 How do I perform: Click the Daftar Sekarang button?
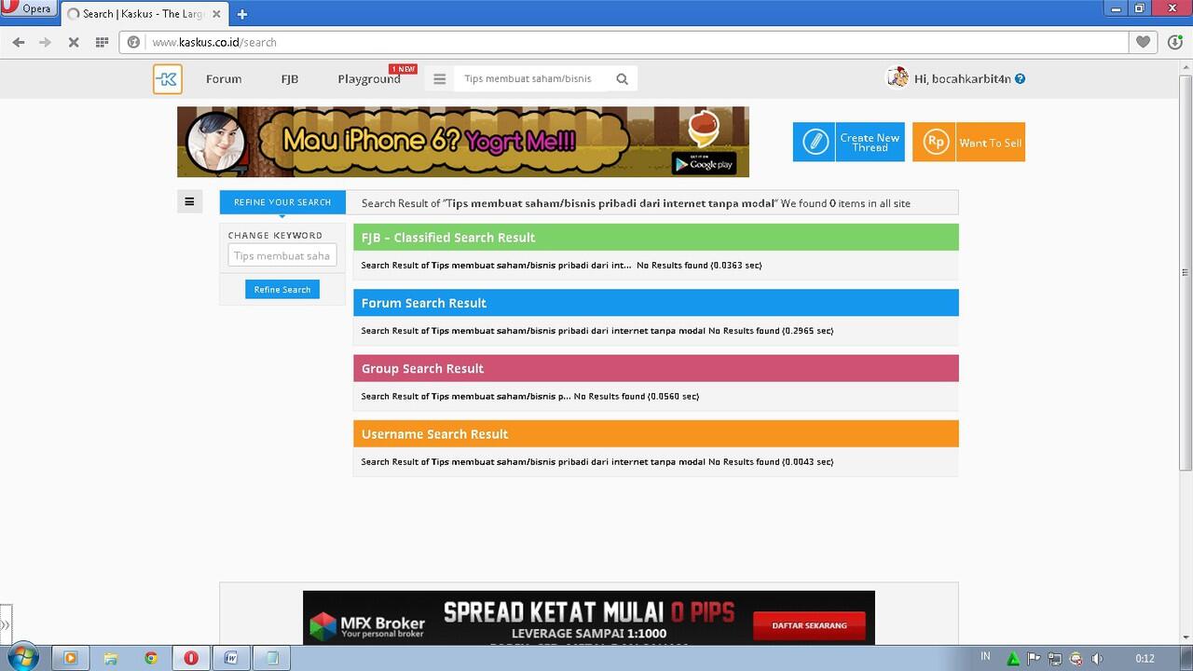809,625
